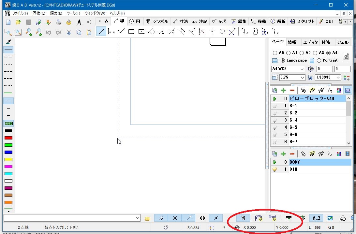
Task: Switch to the 円 tool tab
Action: pyautogui.click(x=135, y=21)
